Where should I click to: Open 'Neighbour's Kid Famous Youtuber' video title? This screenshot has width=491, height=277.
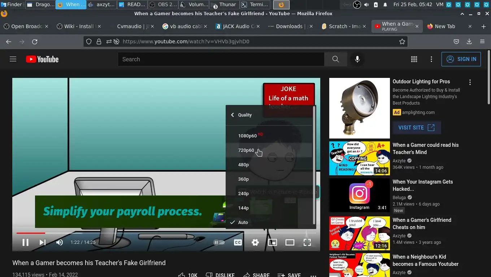(x=426, y=260)
